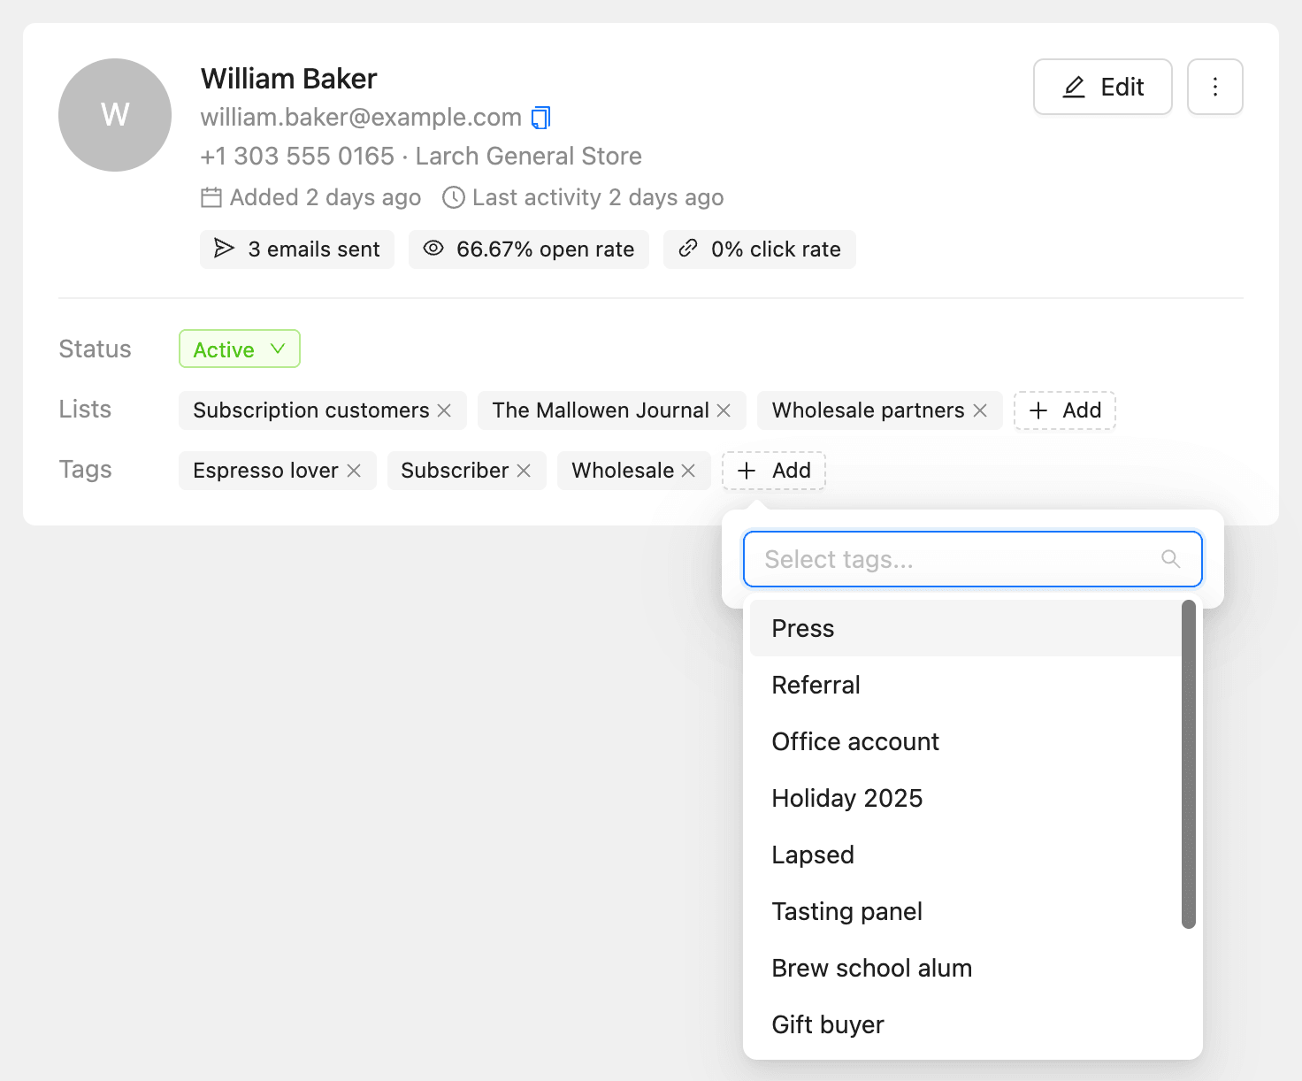This screenshot has width=1302, height=1081.
Task: Remove the Espresso lover tag
Action: [x=354, y=471]
